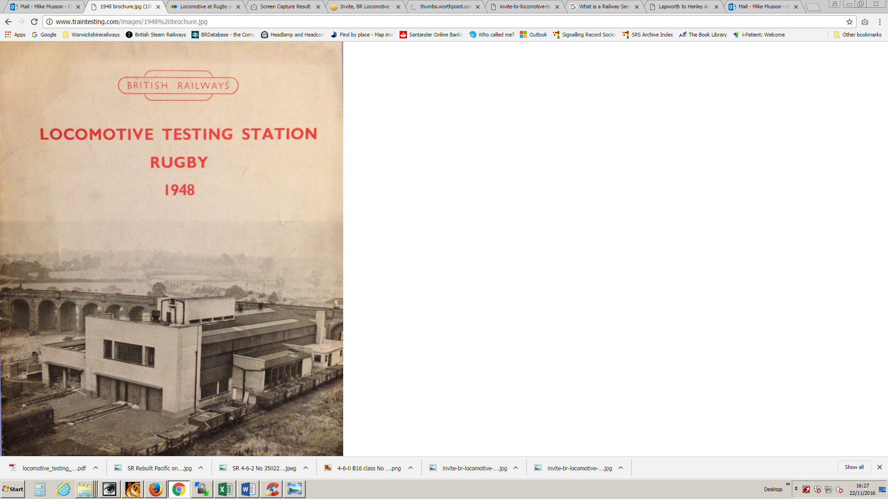888x499 pixels.
Task: Open Excel from the taskbar
Action: [x=225, y=489]
